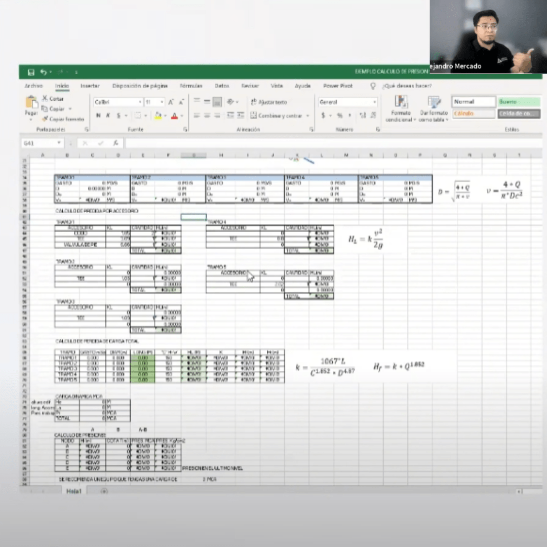Click the Save icon in quick access toolbar
This screenshot has width=547, height=547.
click(x=31, y=72)
